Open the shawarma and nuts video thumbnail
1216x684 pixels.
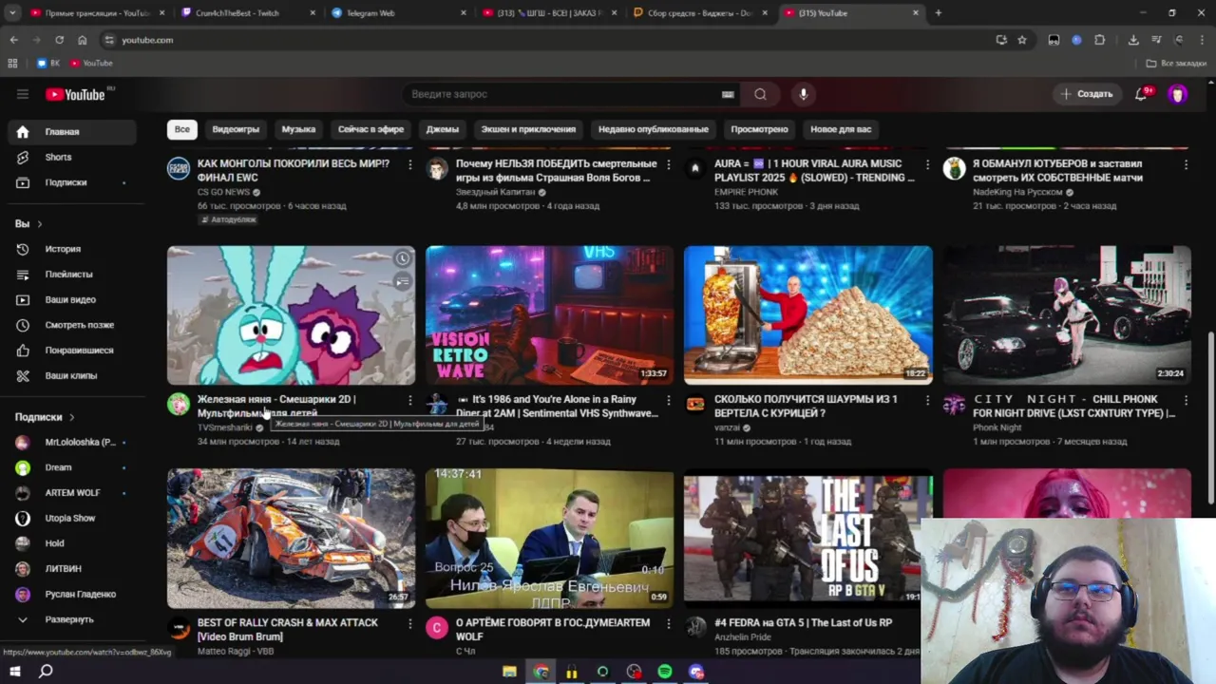click(808, 315)
